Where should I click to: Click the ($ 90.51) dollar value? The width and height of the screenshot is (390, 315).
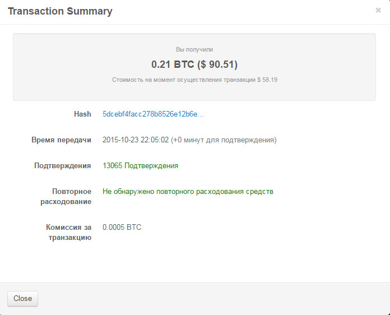pos(217,64)
